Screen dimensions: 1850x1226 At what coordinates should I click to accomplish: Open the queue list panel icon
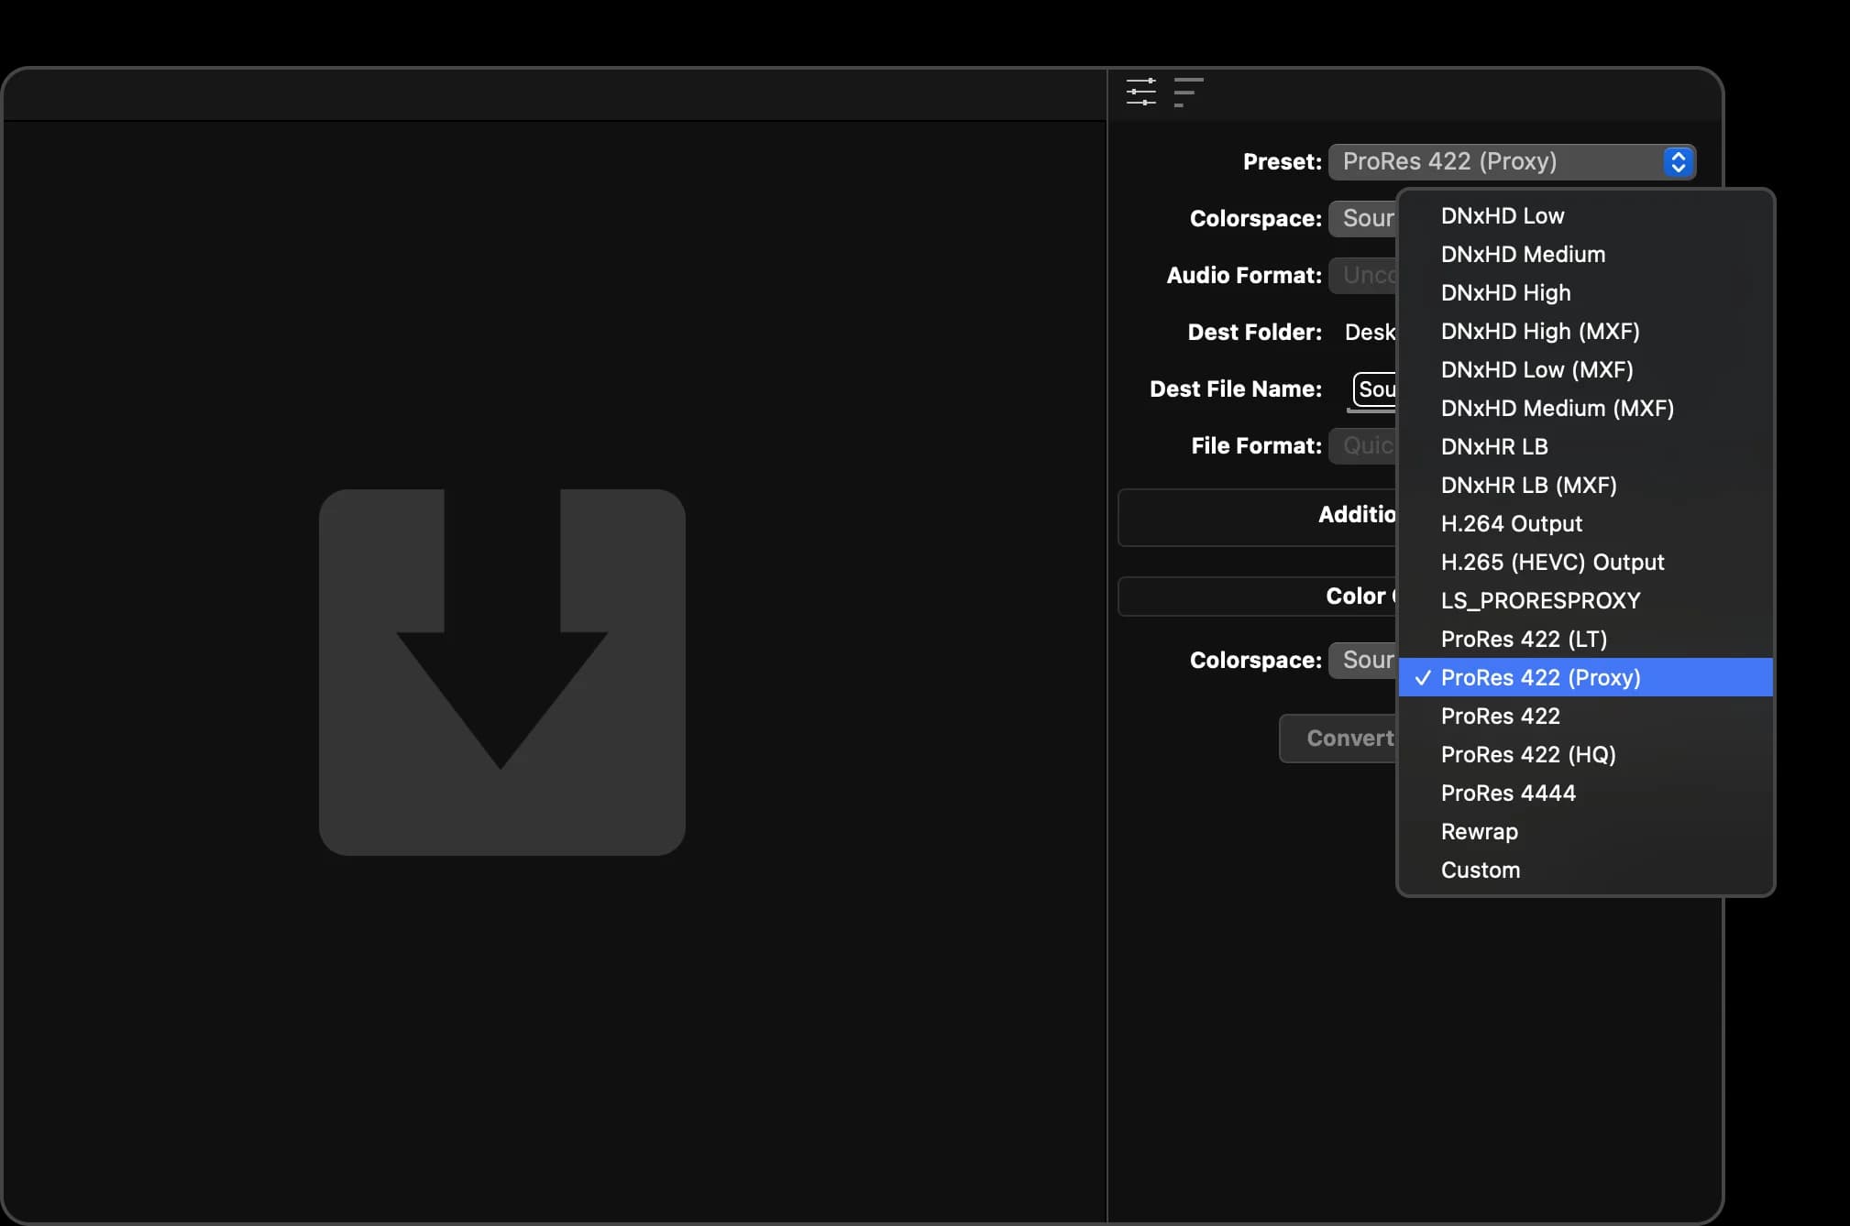point(1188,92)
